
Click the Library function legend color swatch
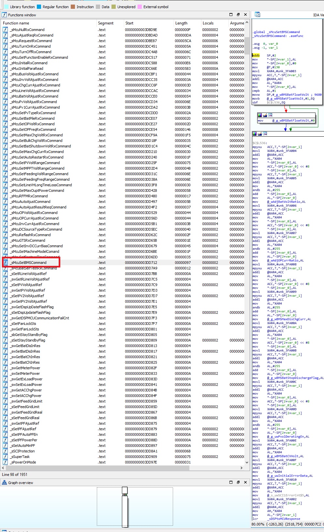(6, 7)
